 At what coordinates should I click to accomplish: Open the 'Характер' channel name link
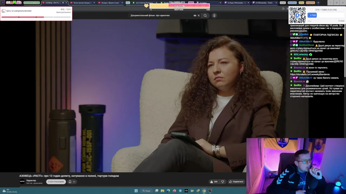(x=31, y=181)
